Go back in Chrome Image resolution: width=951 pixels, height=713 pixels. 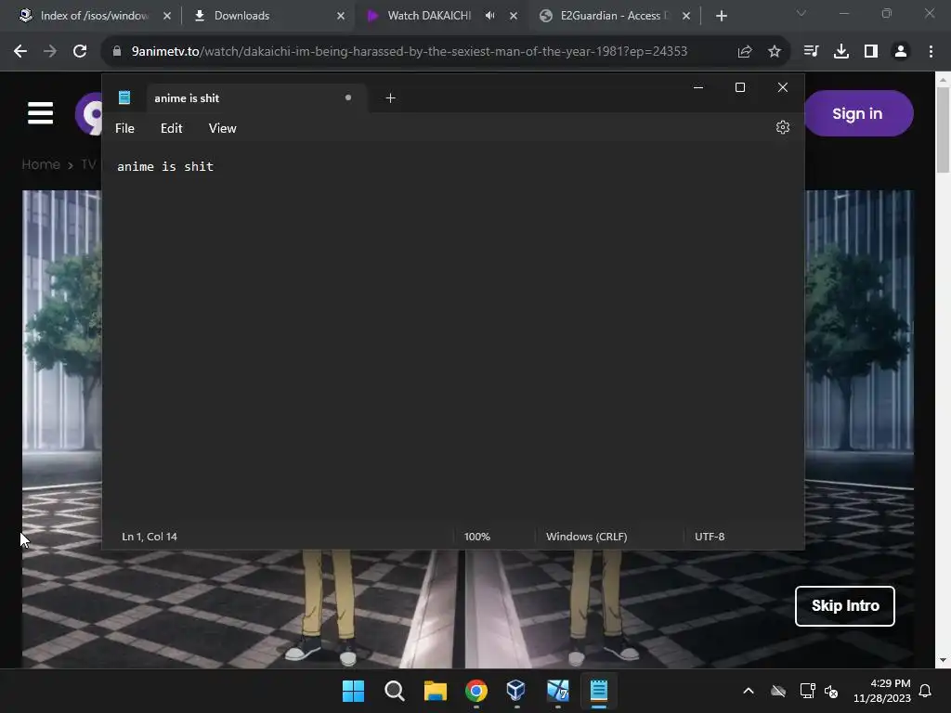[20, 52]
